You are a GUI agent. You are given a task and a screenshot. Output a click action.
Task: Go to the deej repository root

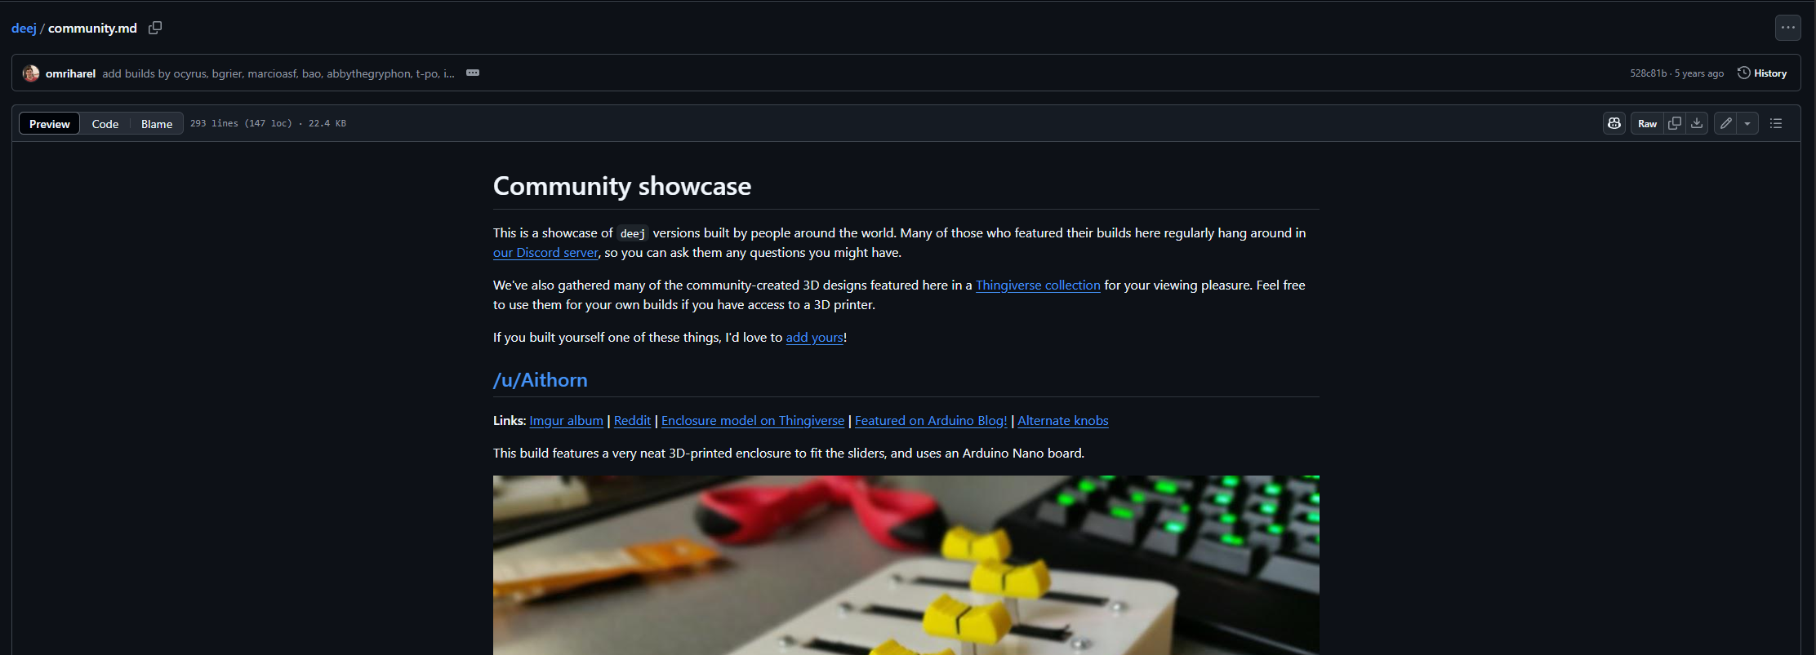click(24, 29)
